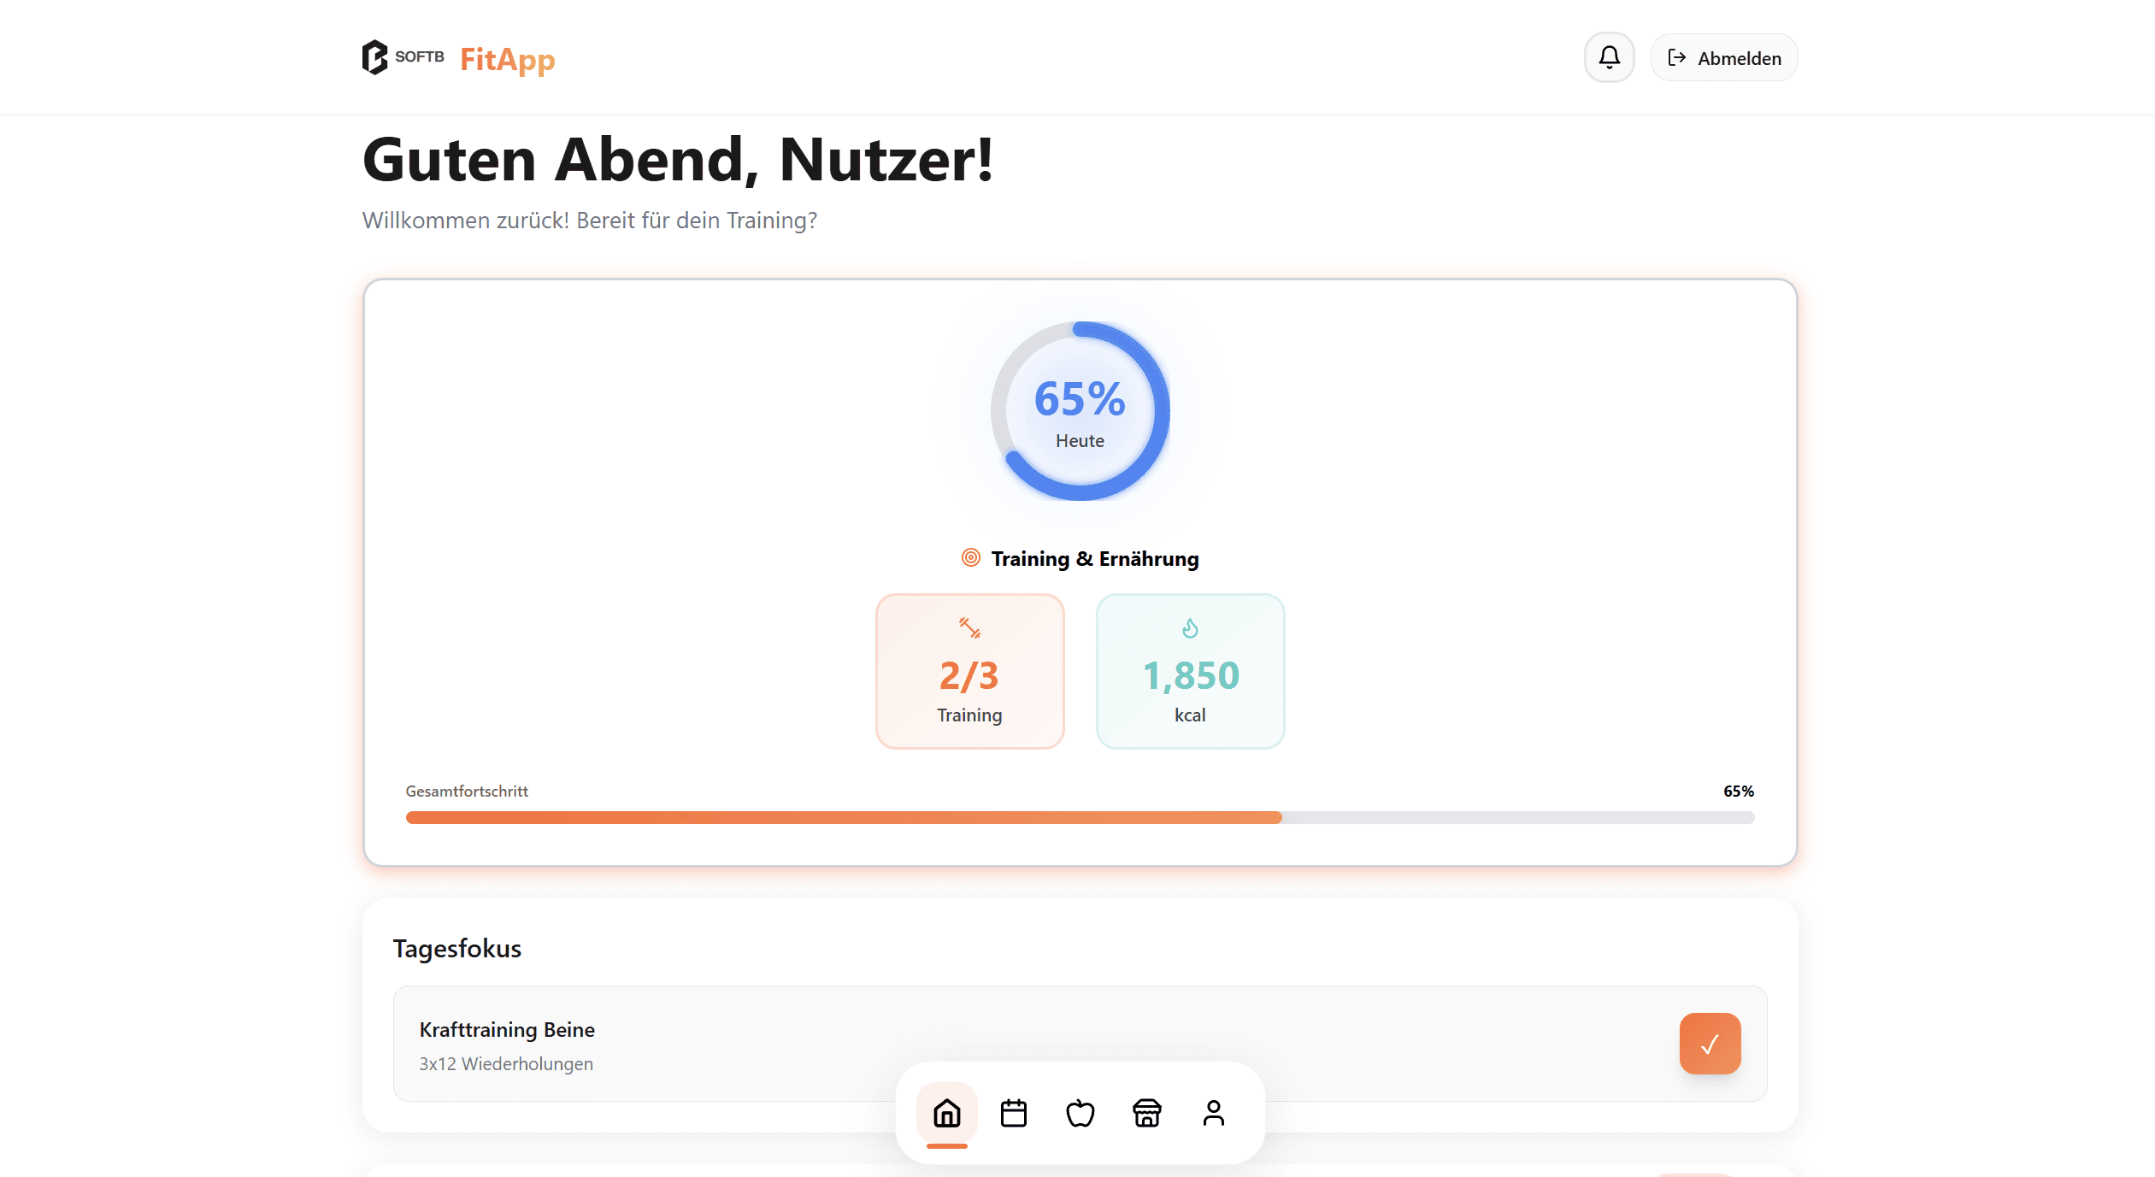The height and width of the screenshot is (1177, 2155).
Task: Click the dumbbell icon in Training card
Action: pyautogui.click(x=969, y=628)
